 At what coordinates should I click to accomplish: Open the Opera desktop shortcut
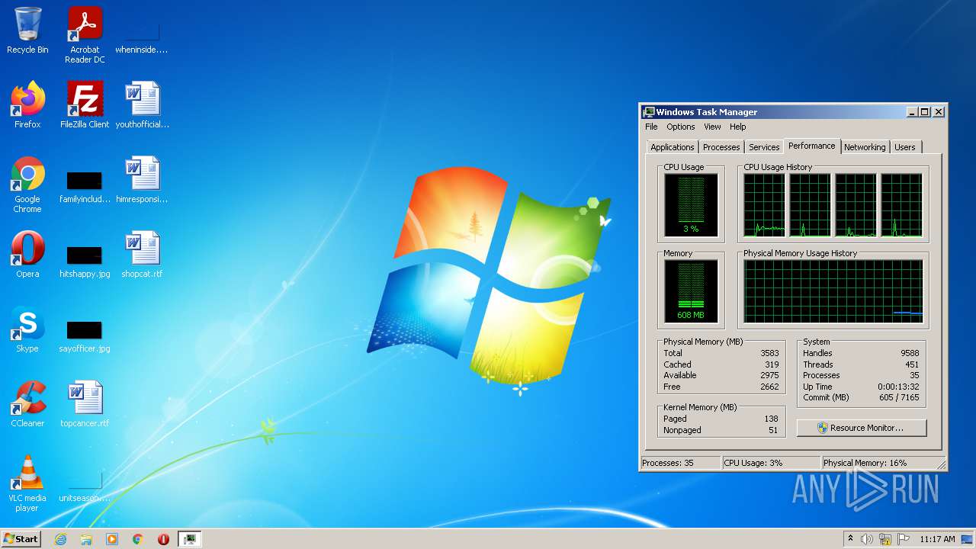pos(27,255)
